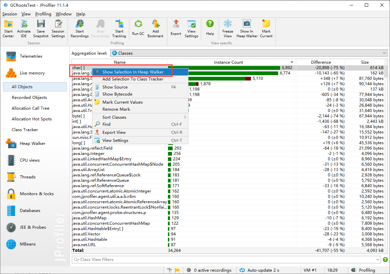This screenshot has width=390, height=274.
Task: Click Show In Heap Walker toolbar icon
Action: (x=247, y=29)
